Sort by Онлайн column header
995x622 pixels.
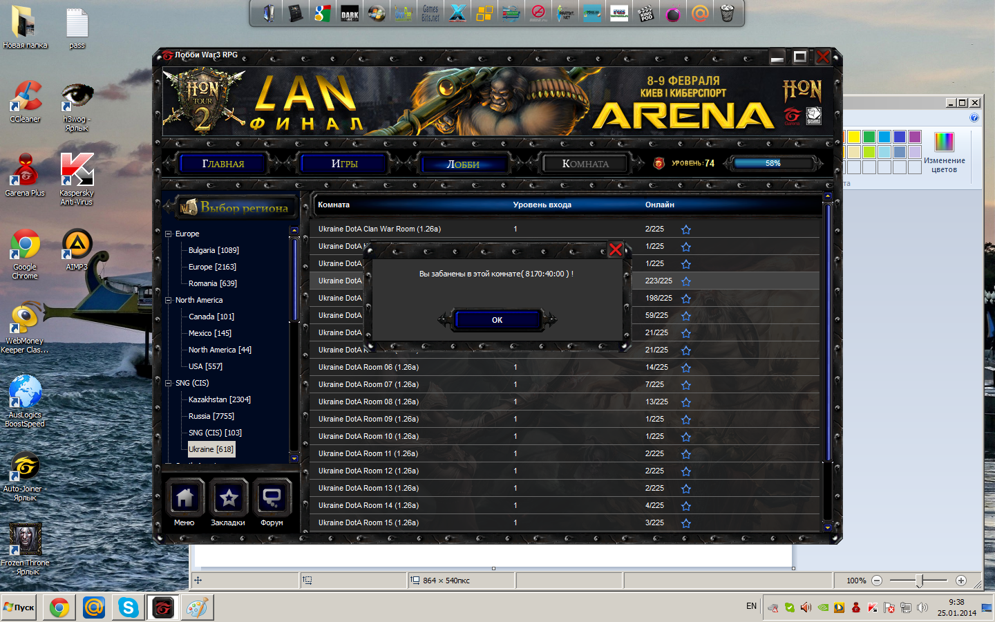[x=660, y=205]
